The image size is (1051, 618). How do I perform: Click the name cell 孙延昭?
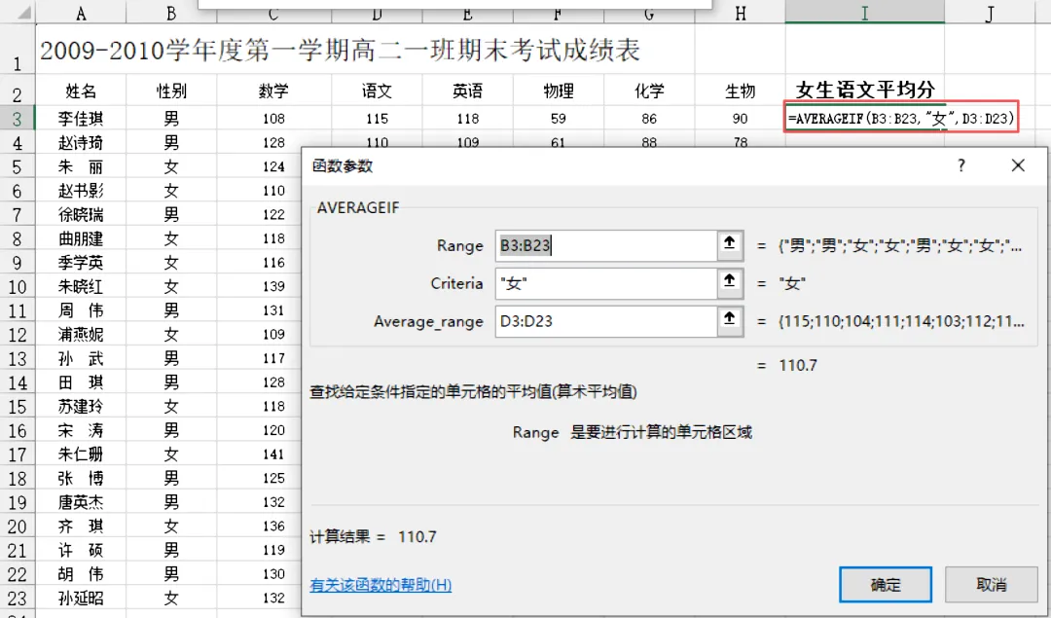[x=81, y=598]
